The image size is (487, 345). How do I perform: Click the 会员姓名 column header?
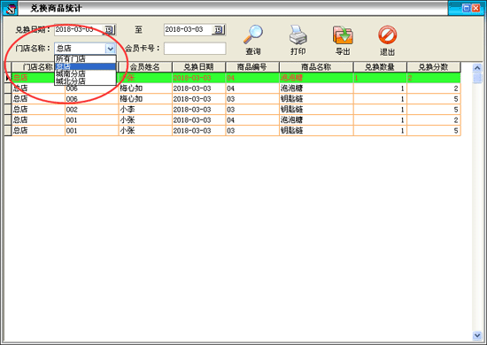[x=145, y=67]
